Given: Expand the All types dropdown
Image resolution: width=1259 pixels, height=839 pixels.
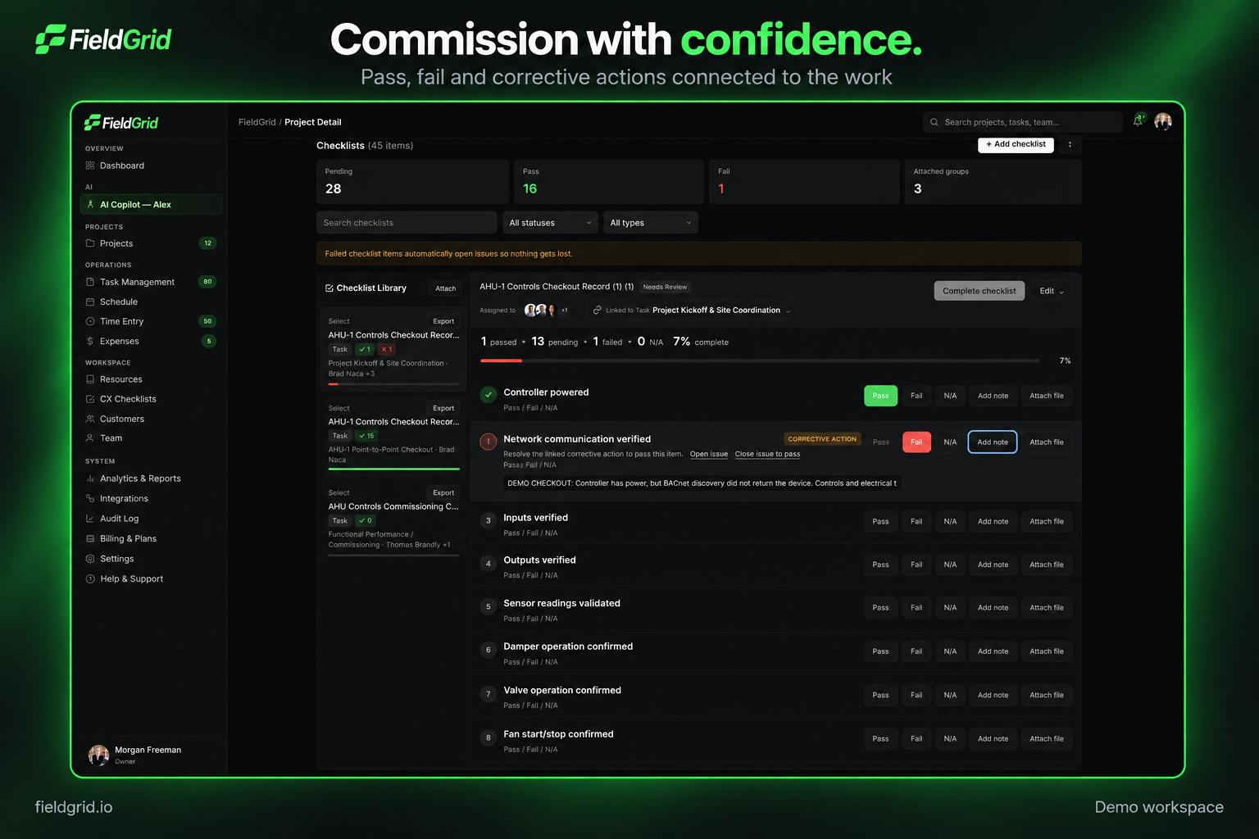Looking at the screenshot, I should [x=651, y=223].
